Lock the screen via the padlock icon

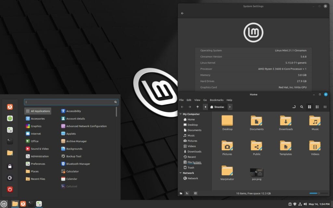tap(10, 166)
